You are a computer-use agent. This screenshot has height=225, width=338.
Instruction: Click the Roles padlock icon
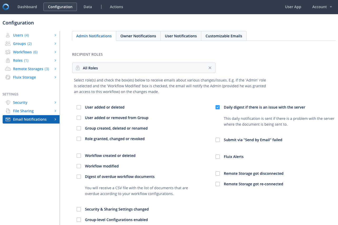pyautogui.click(x=8, y=60)
